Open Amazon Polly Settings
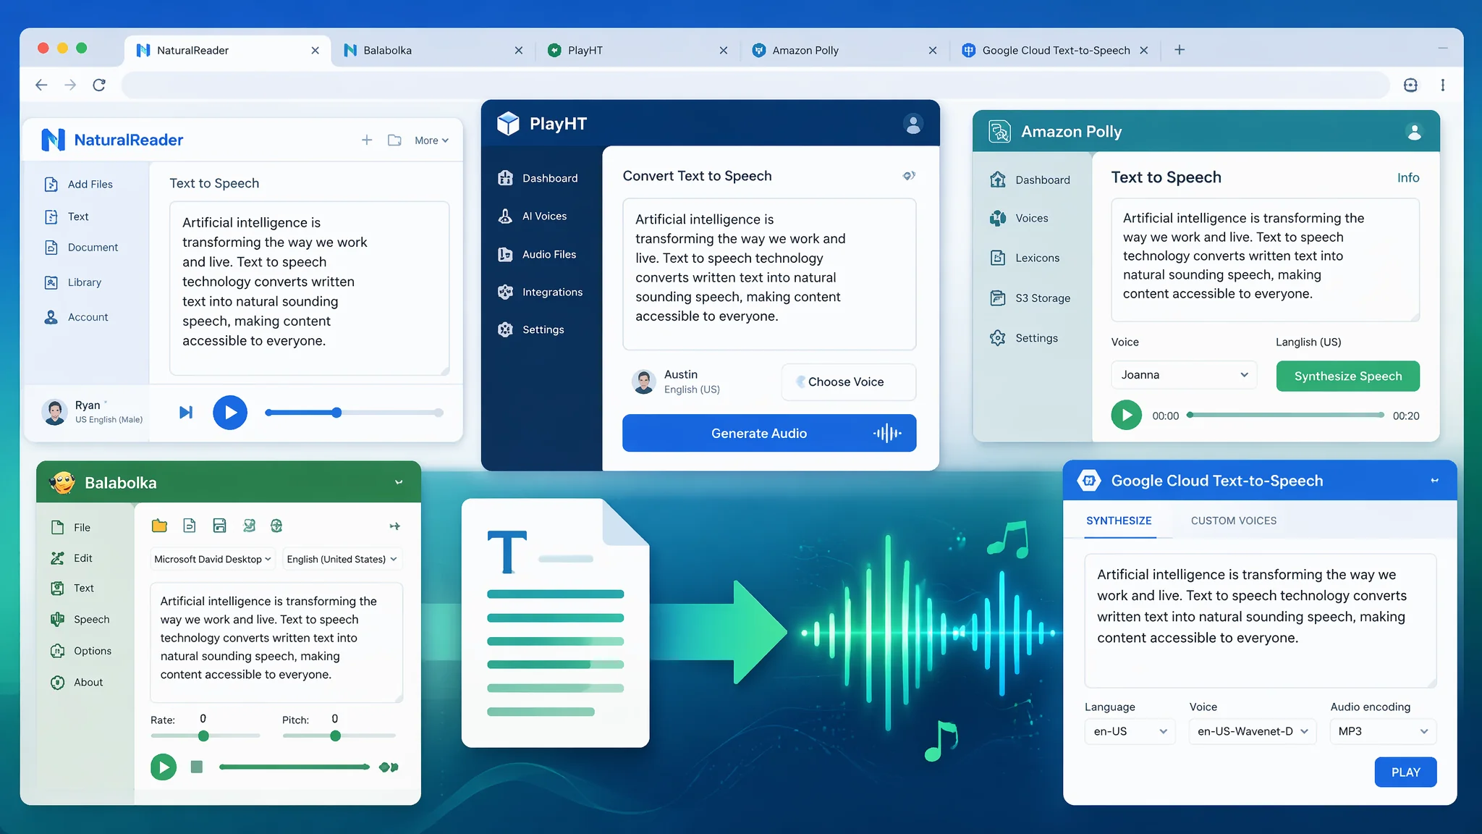The width and height of the screenshot is (1482, 834). [x=1024, y=338]
